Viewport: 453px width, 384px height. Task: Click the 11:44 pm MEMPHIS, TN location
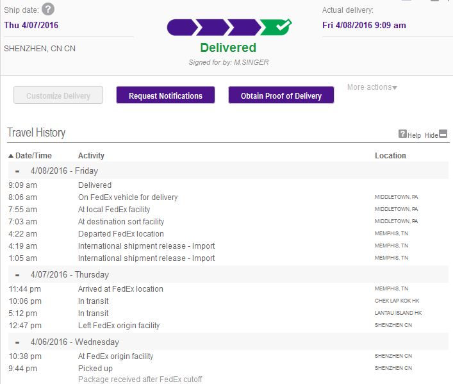click(x=391, y=288)
